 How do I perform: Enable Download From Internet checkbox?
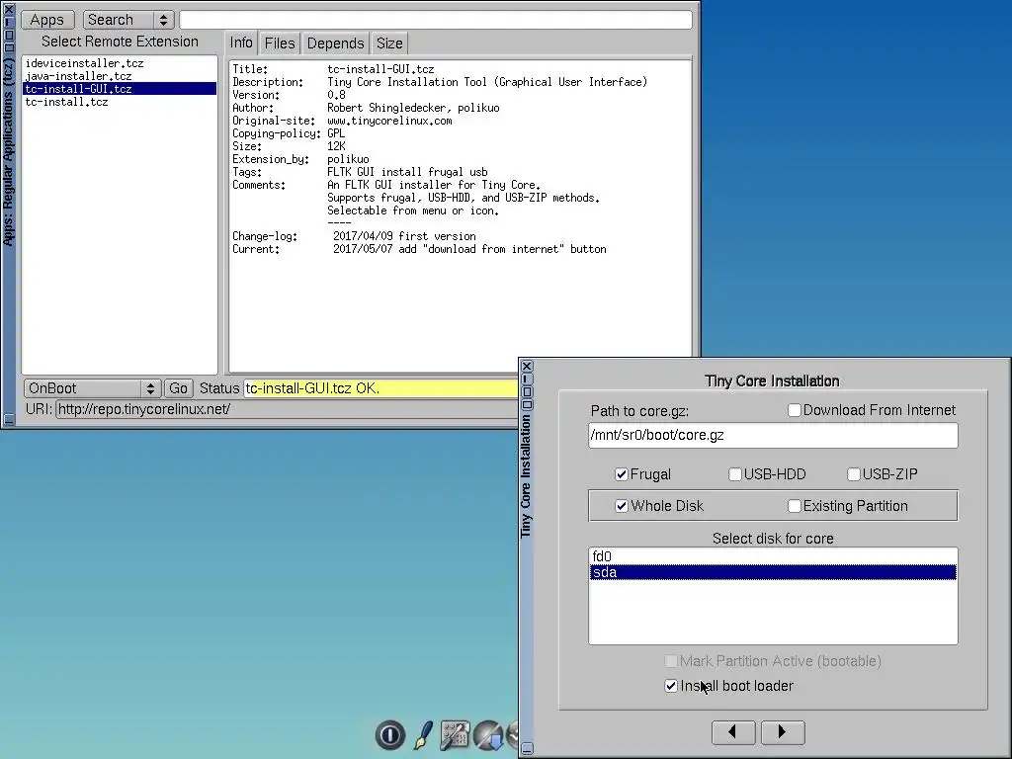tap(795, 410)
